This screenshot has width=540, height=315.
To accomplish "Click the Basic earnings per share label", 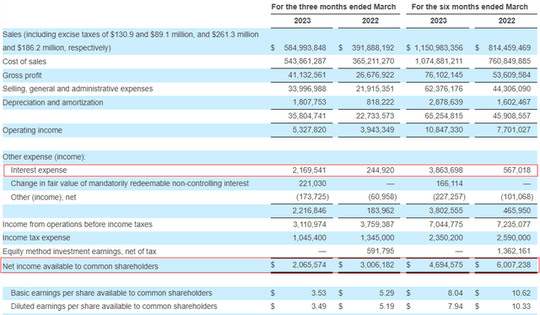I will point(111,293).
